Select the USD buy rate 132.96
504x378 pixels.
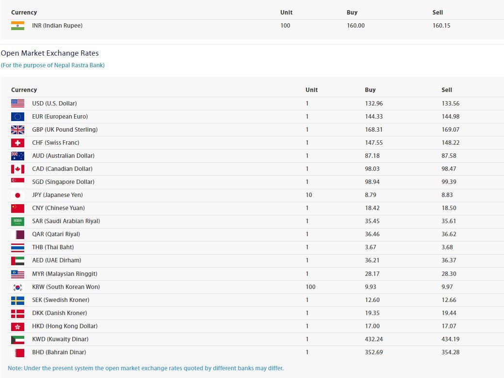coord(374,104)
